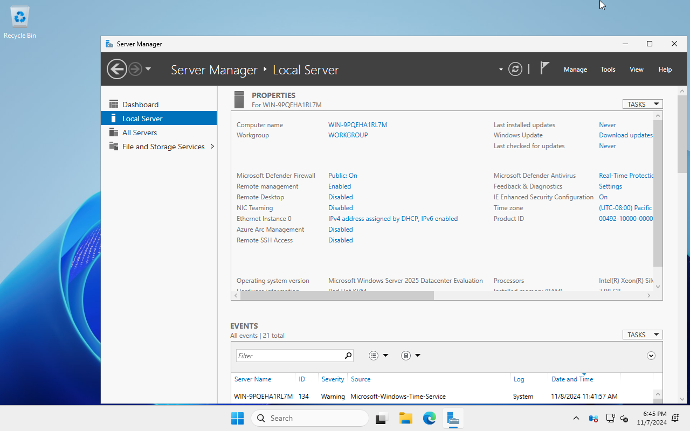Image resolution: width=690 pixels, height=431 pixels.
Task: Click in the Events Filter text box
Action: 290,356
